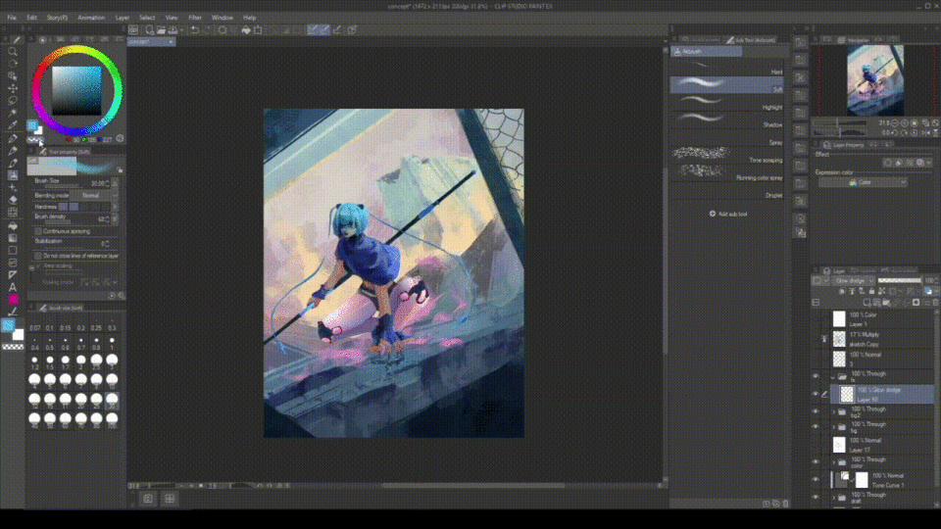Select the Lasso selection tool
This screenshot has height=529, width=941.
click(13, 101)
